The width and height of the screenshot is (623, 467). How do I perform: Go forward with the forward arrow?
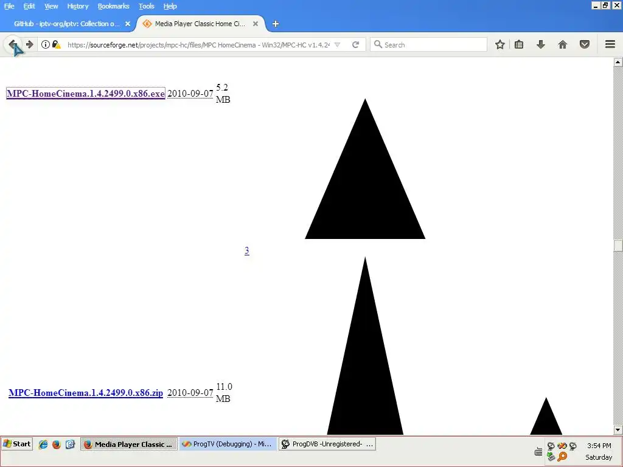pos(29,44)
